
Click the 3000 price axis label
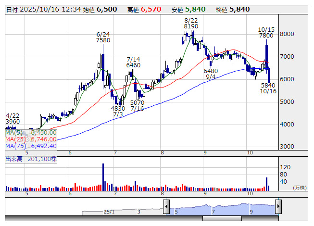(x=287, y=147)
